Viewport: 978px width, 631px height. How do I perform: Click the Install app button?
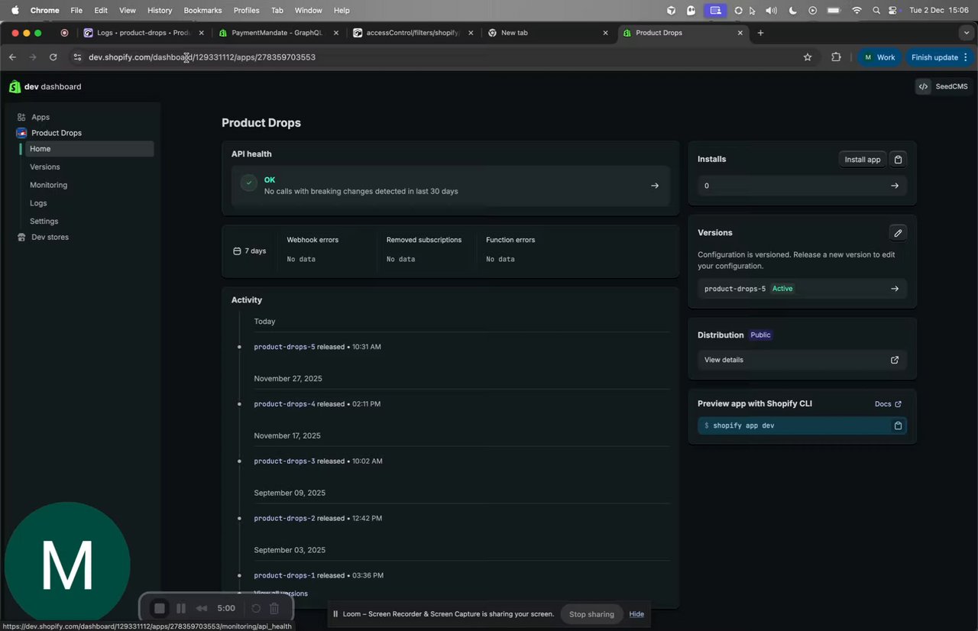pyautogui.click(x=863, y=160)
